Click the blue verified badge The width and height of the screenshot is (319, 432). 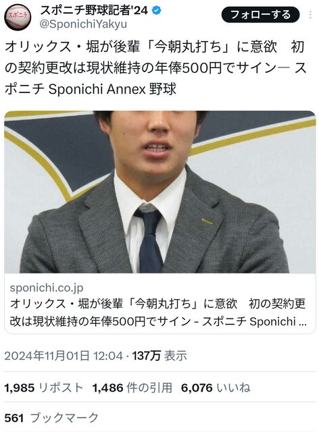tap(157, 11)
